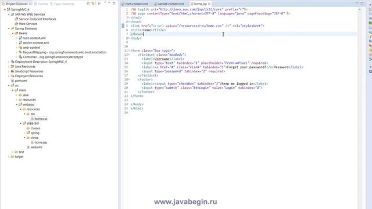Collapse the WEB-INF folder
This screenshot has width=372, height=209.
(21, 123)
